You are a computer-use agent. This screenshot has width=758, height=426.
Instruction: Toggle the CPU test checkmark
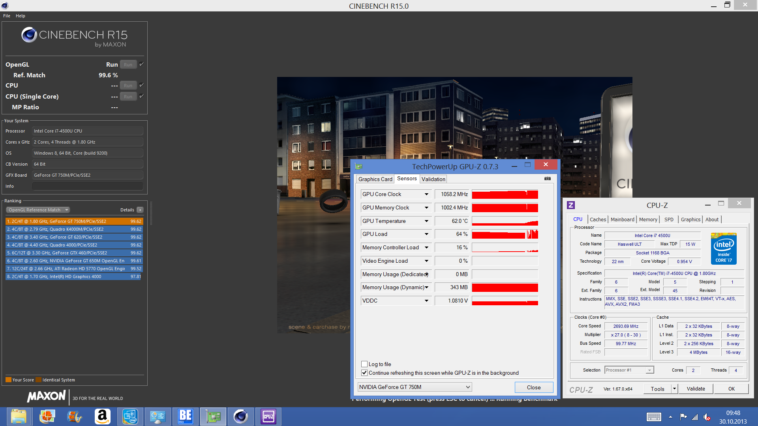(141, 85)
